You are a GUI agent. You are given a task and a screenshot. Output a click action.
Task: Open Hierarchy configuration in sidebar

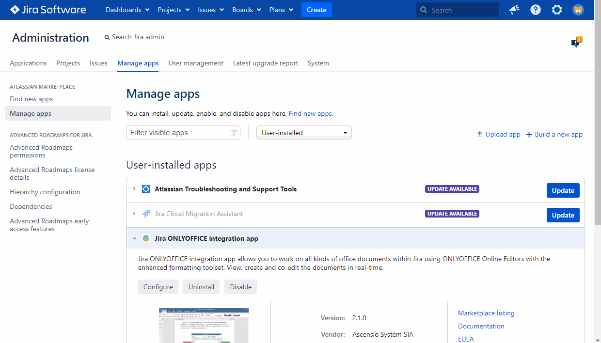point(45,192)
